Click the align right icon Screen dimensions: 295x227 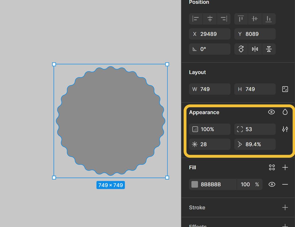click(x=224, y=19)
